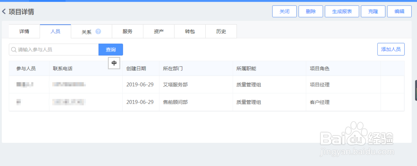Click the 编辑 button

(399, 11)
